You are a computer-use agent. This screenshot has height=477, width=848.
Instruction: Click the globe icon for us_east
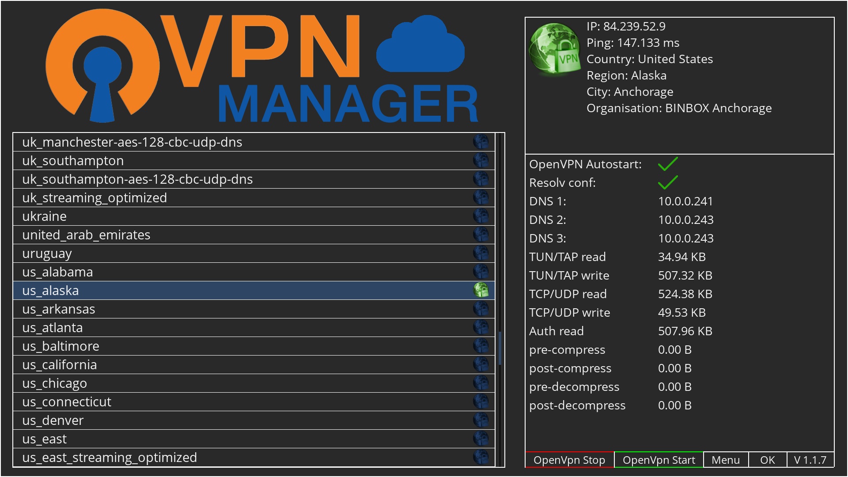(x=481, y=439)
